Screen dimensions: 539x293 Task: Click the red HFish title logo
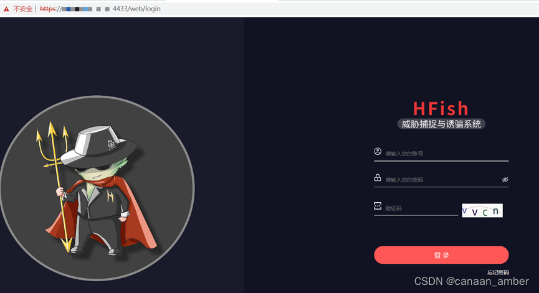[x=441, y=108]
